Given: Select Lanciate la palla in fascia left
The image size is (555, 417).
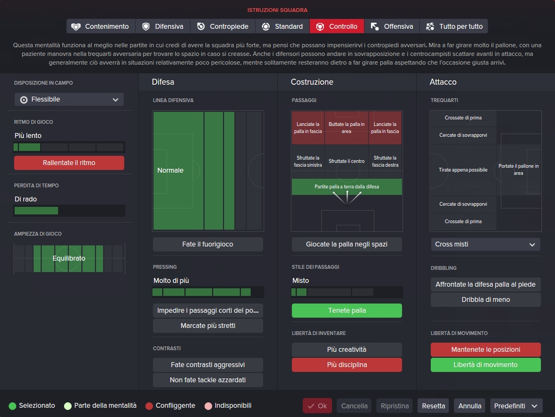Looking at the screenshot, I should pyautogui.click(x=308, y=128).
